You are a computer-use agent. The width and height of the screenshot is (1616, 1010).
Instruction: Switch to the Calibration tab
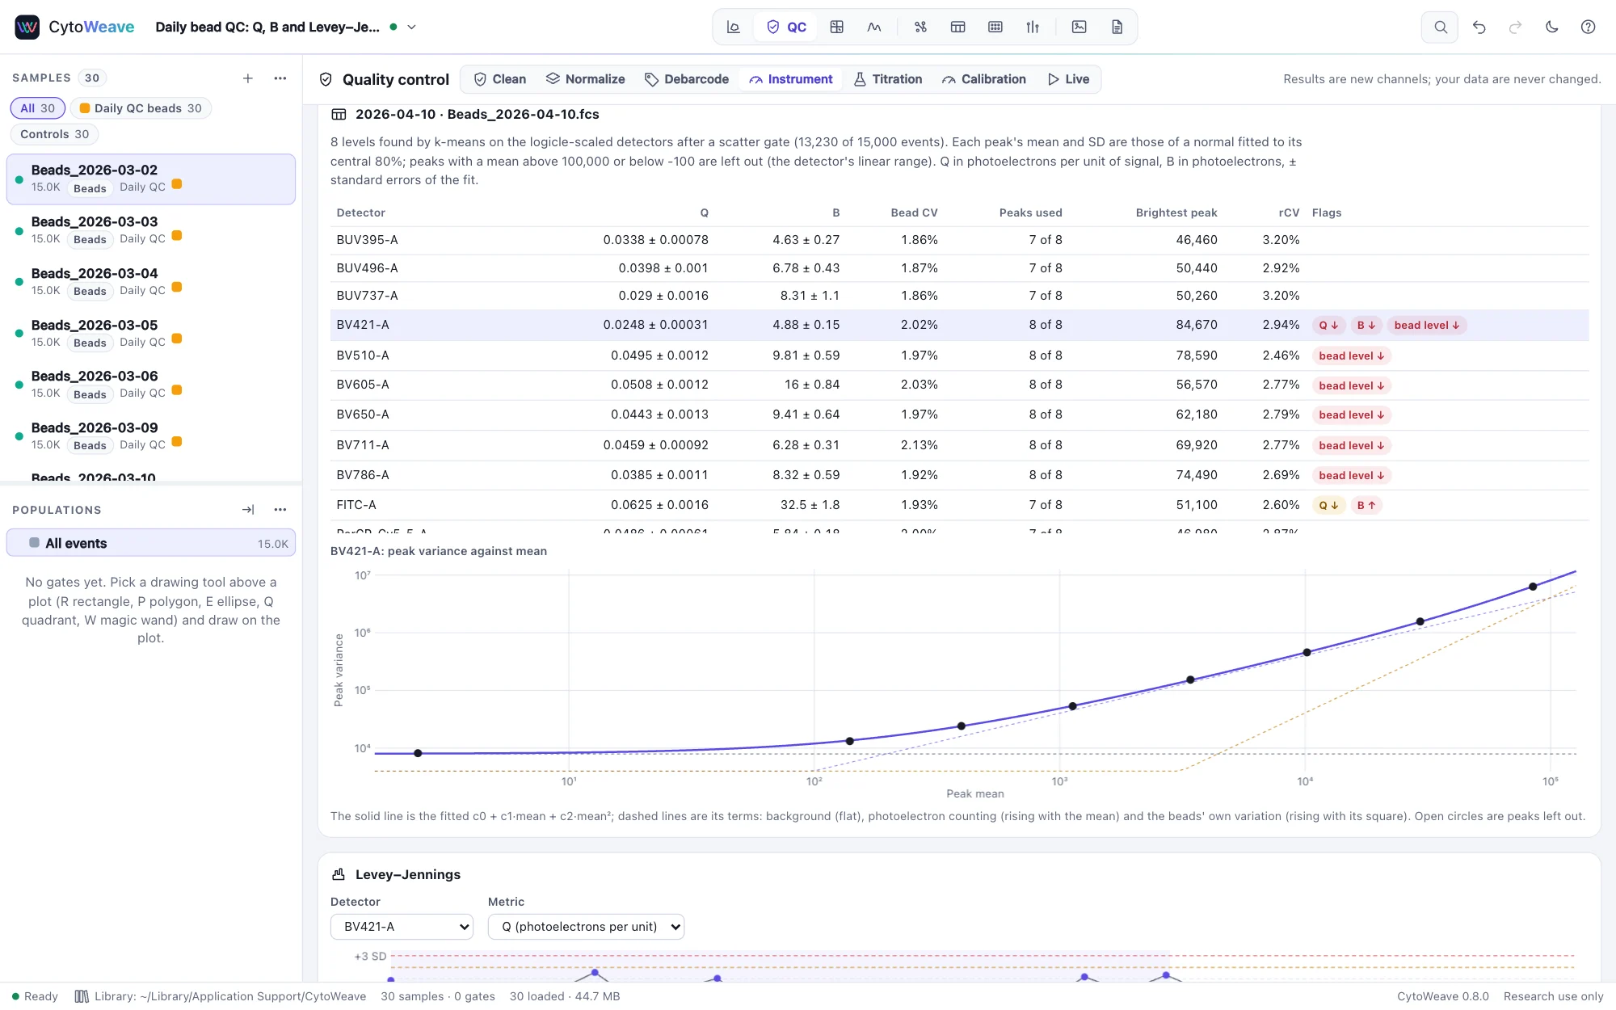click(x=983, y=79)
